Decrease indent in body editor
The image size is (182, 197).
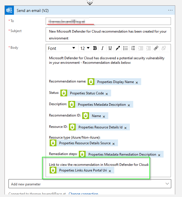tap(149, 48)
